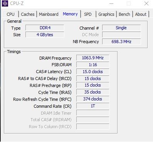Click the CPU-Z app icon in title bar
The height and width of the screenshot is (142, 153).
point(5,3)
